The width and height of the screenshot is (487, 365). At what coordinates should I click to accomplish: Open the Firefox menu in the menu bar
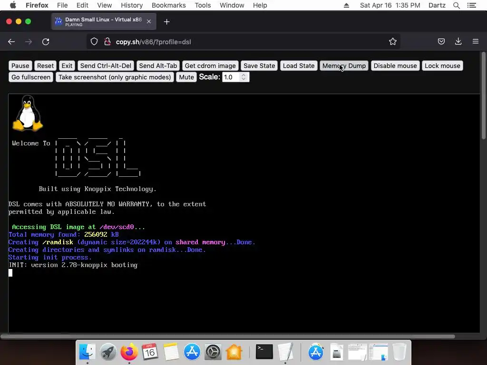click(x=37, y=5)
